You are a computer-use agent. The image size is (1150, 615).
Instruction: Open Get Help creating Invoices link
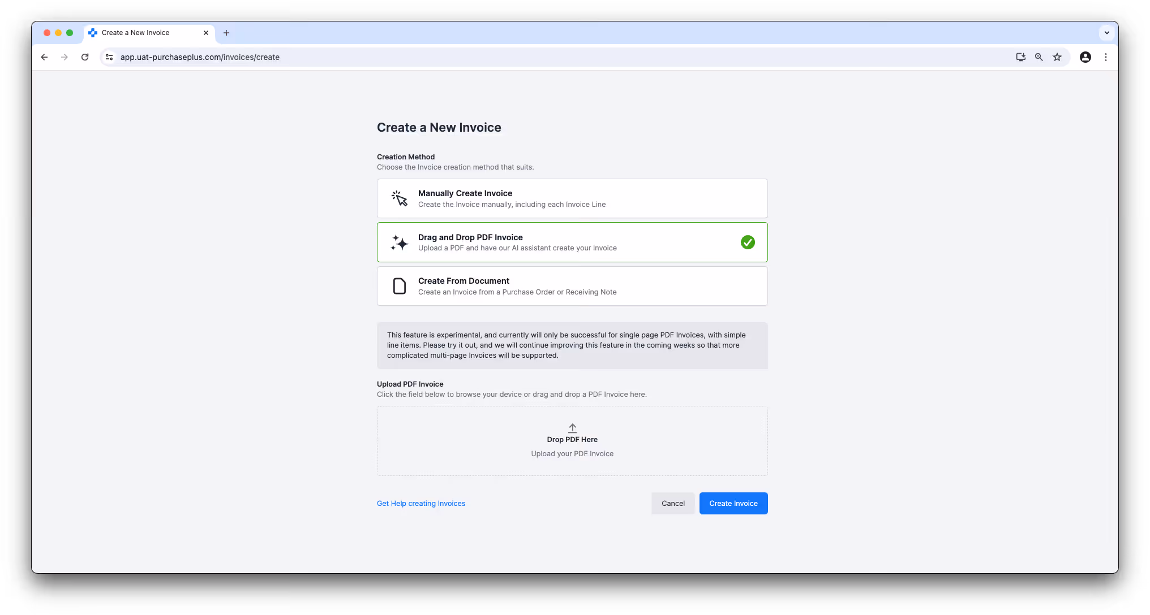[x=421, y=504]
